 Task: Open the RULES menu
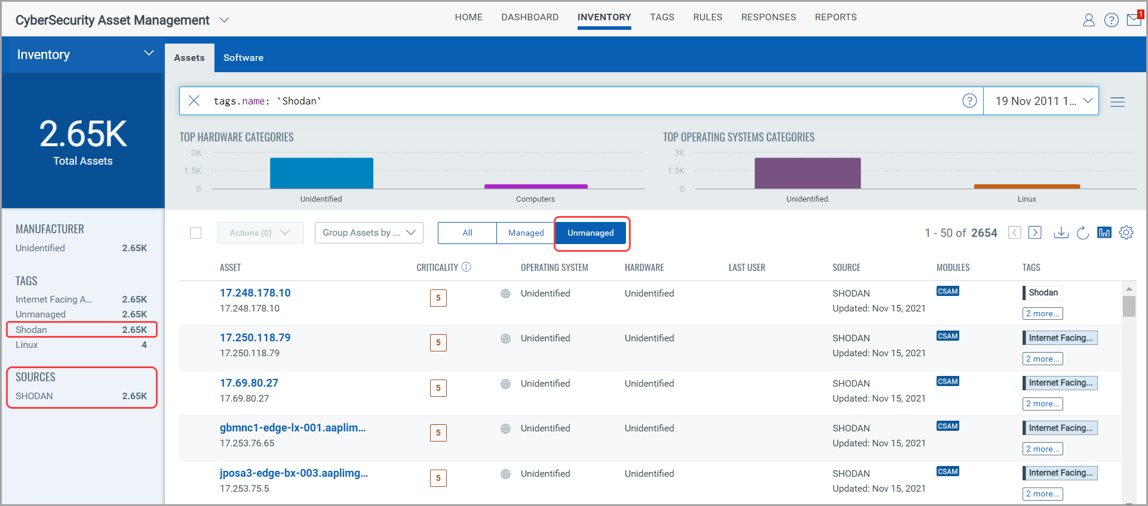[708, 17]
